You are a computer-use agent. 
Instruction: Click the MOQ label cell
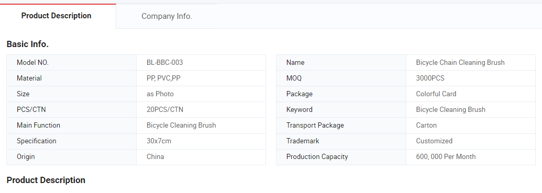pyautogui.click(x=341, y=78)
